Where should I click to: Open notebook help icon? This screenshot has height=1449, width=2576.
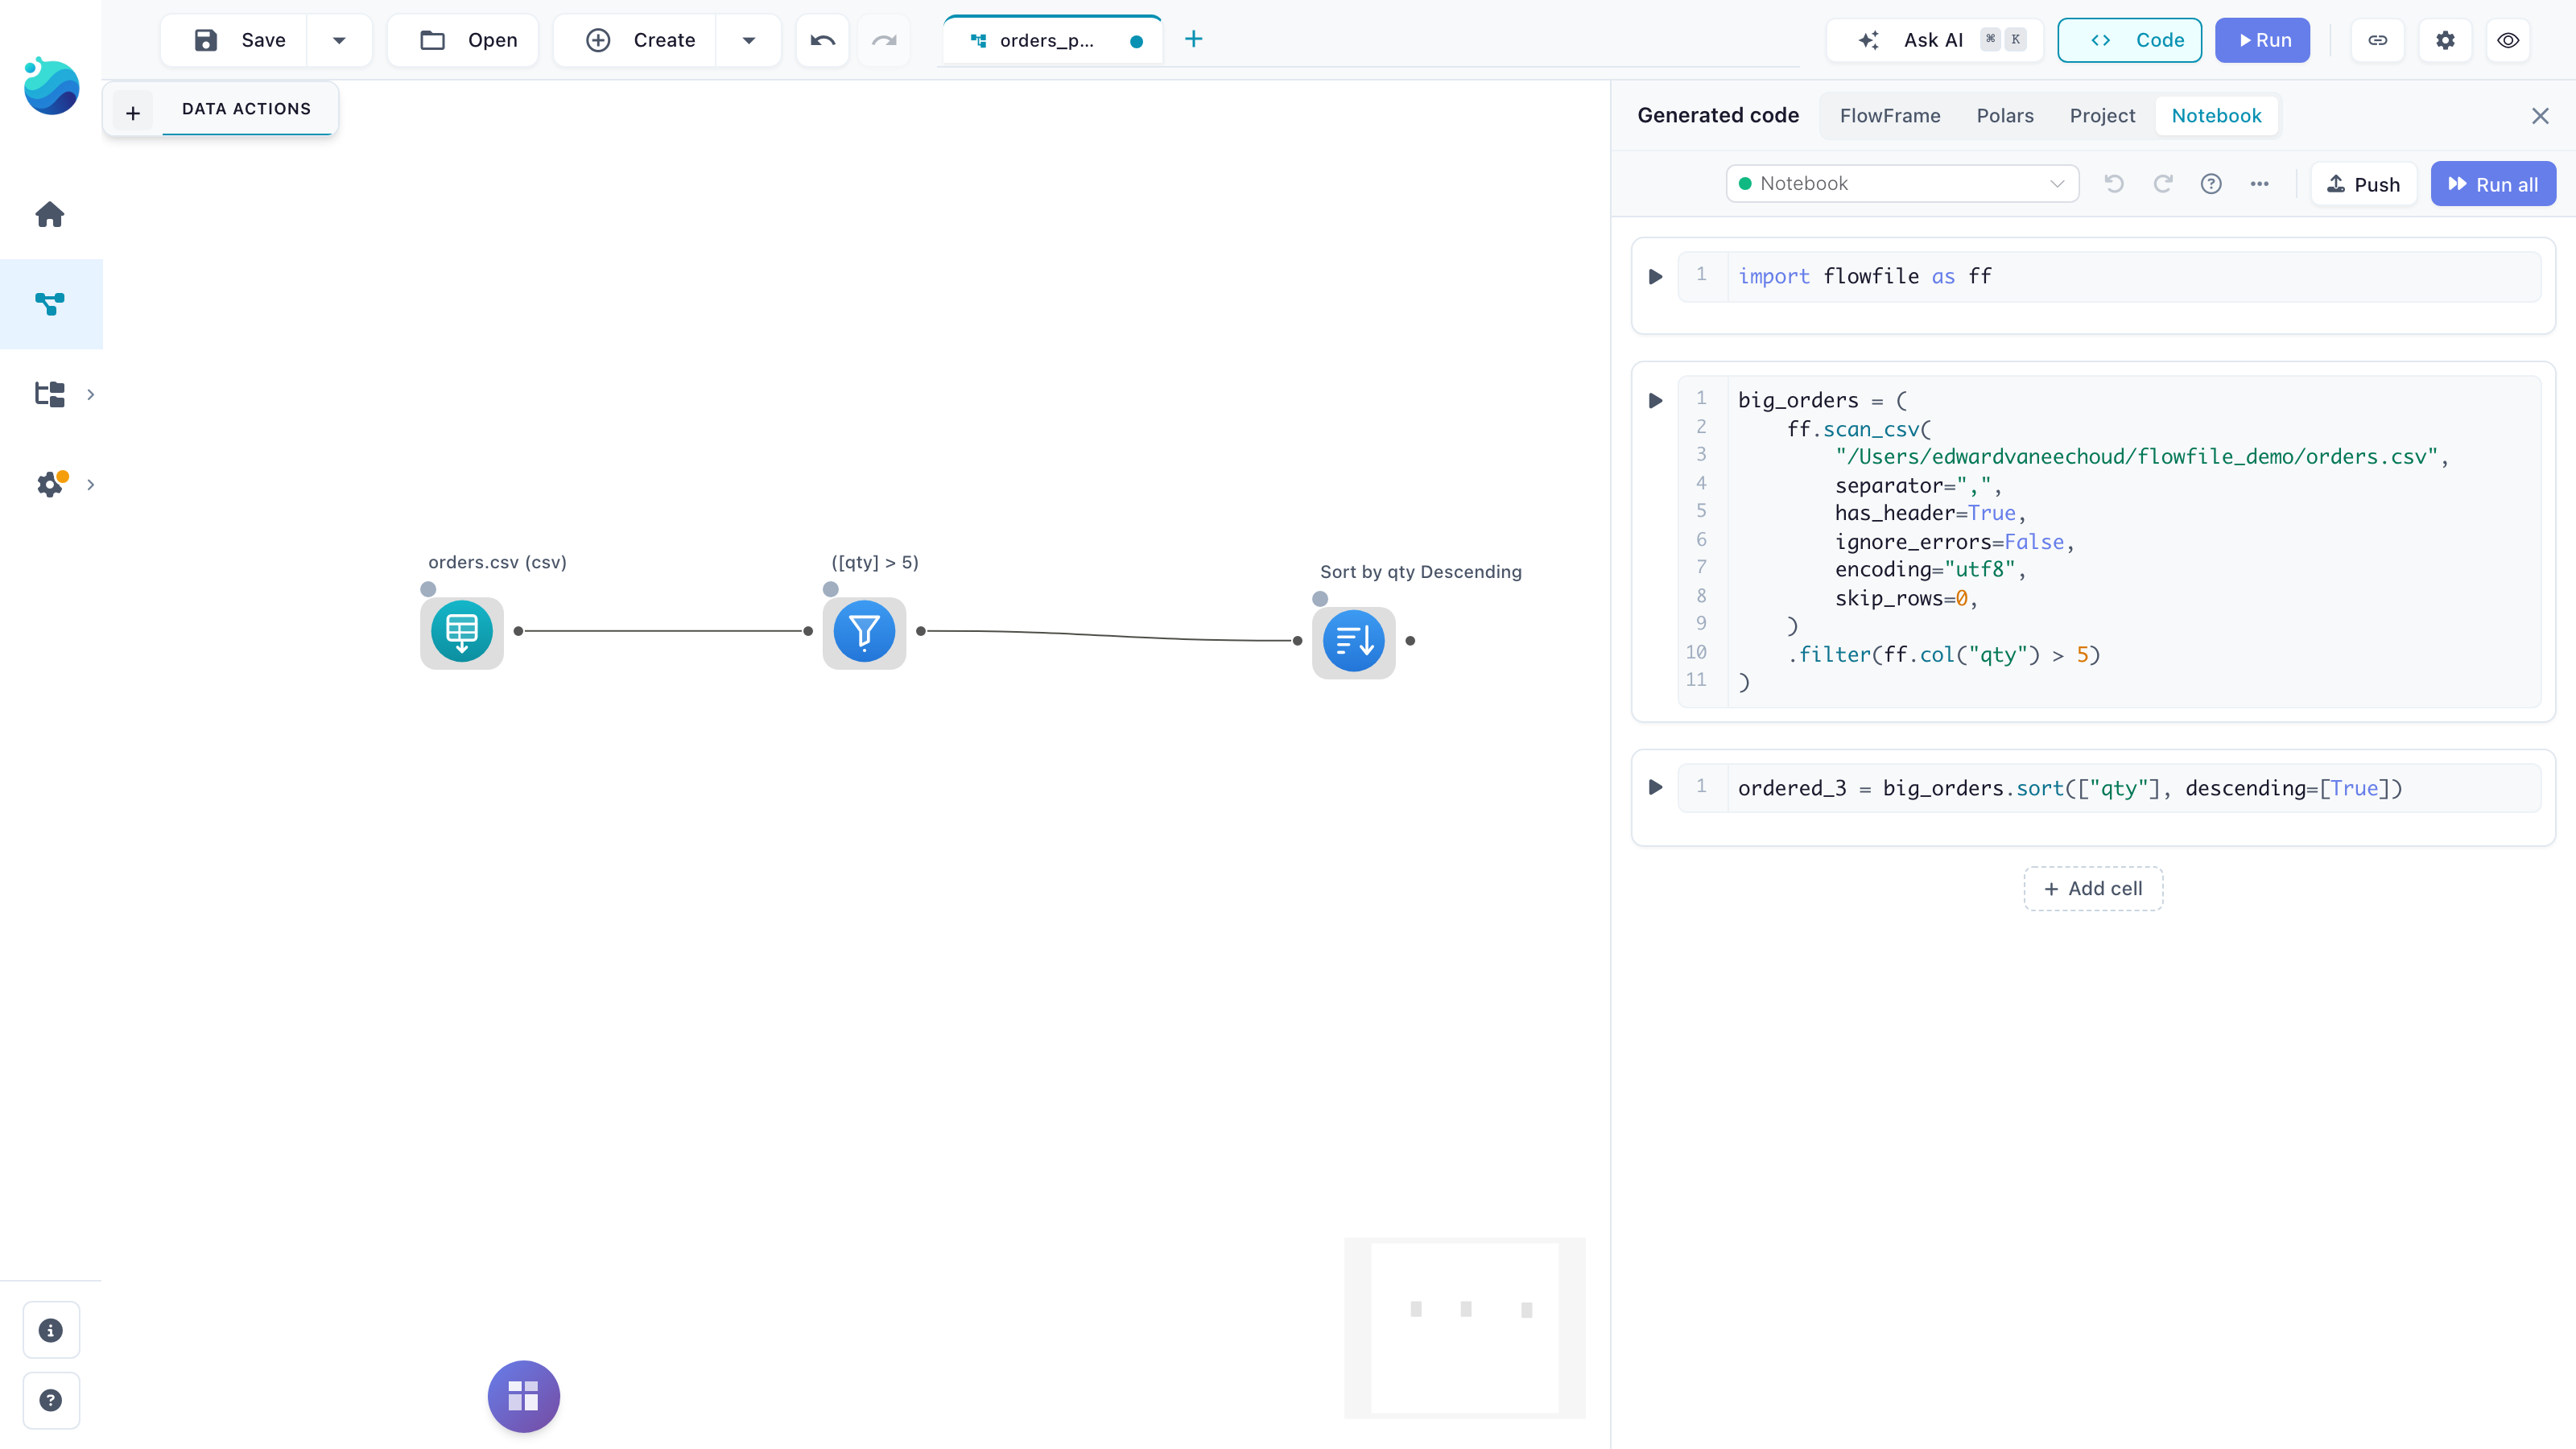pos(2211,184)
